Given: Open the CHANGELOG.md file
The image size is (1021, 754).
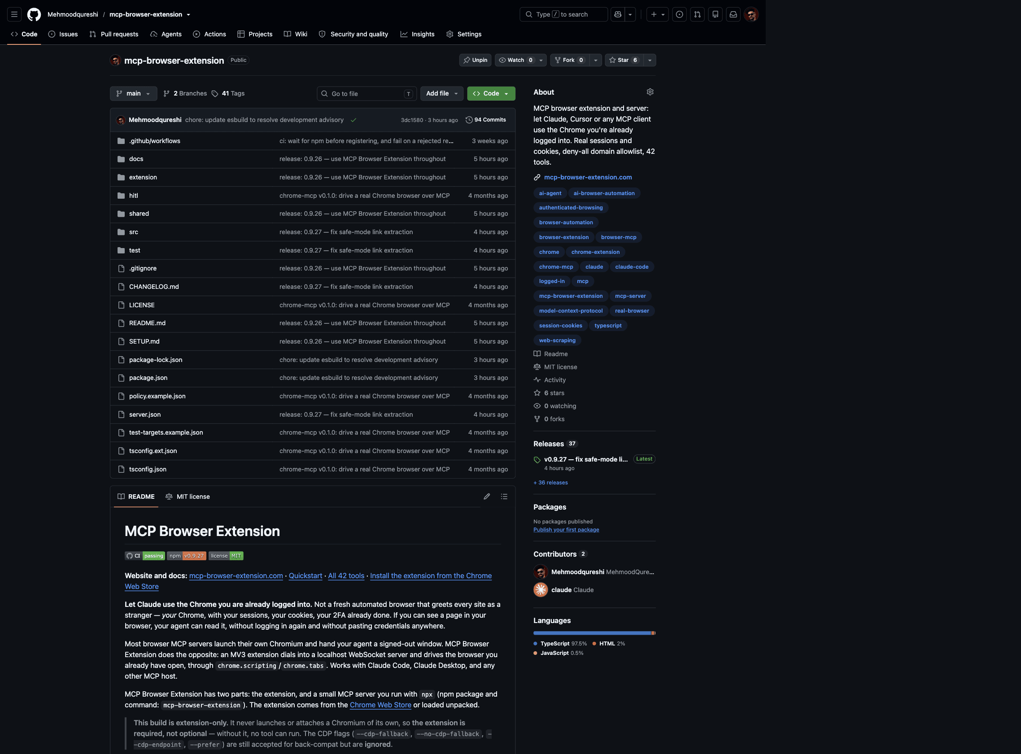Looking at the screenshot, I should click(154, 287).
